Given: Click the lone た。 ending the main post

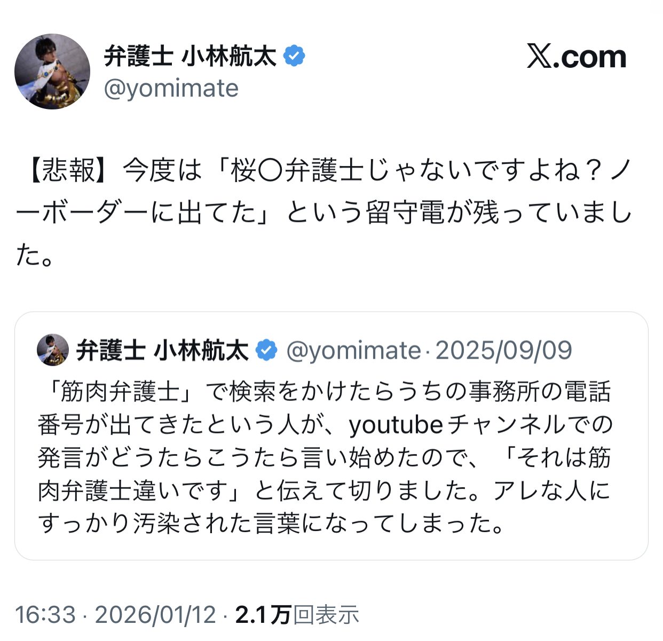Looking at the screenshot, I should (x=35, y=255).
